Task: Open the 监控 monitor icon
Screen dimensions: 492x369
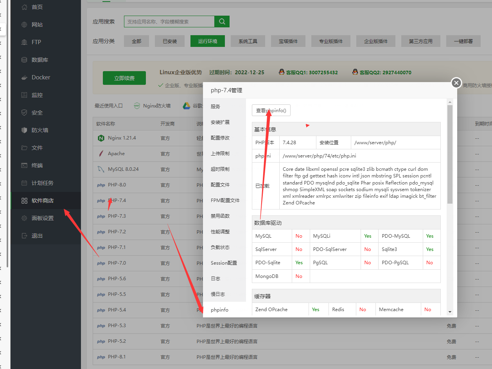Action: [24, 95]
